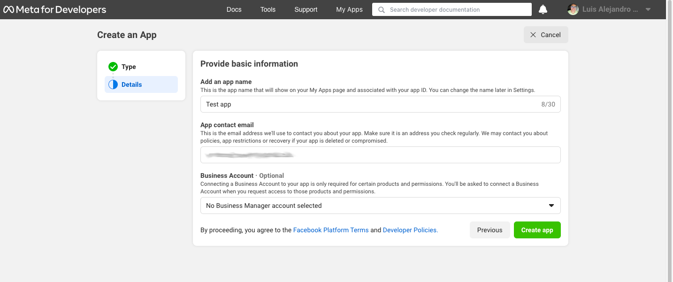The image size is (673, 282).
Task: Click the Create app button
Action: coord(537,230)
